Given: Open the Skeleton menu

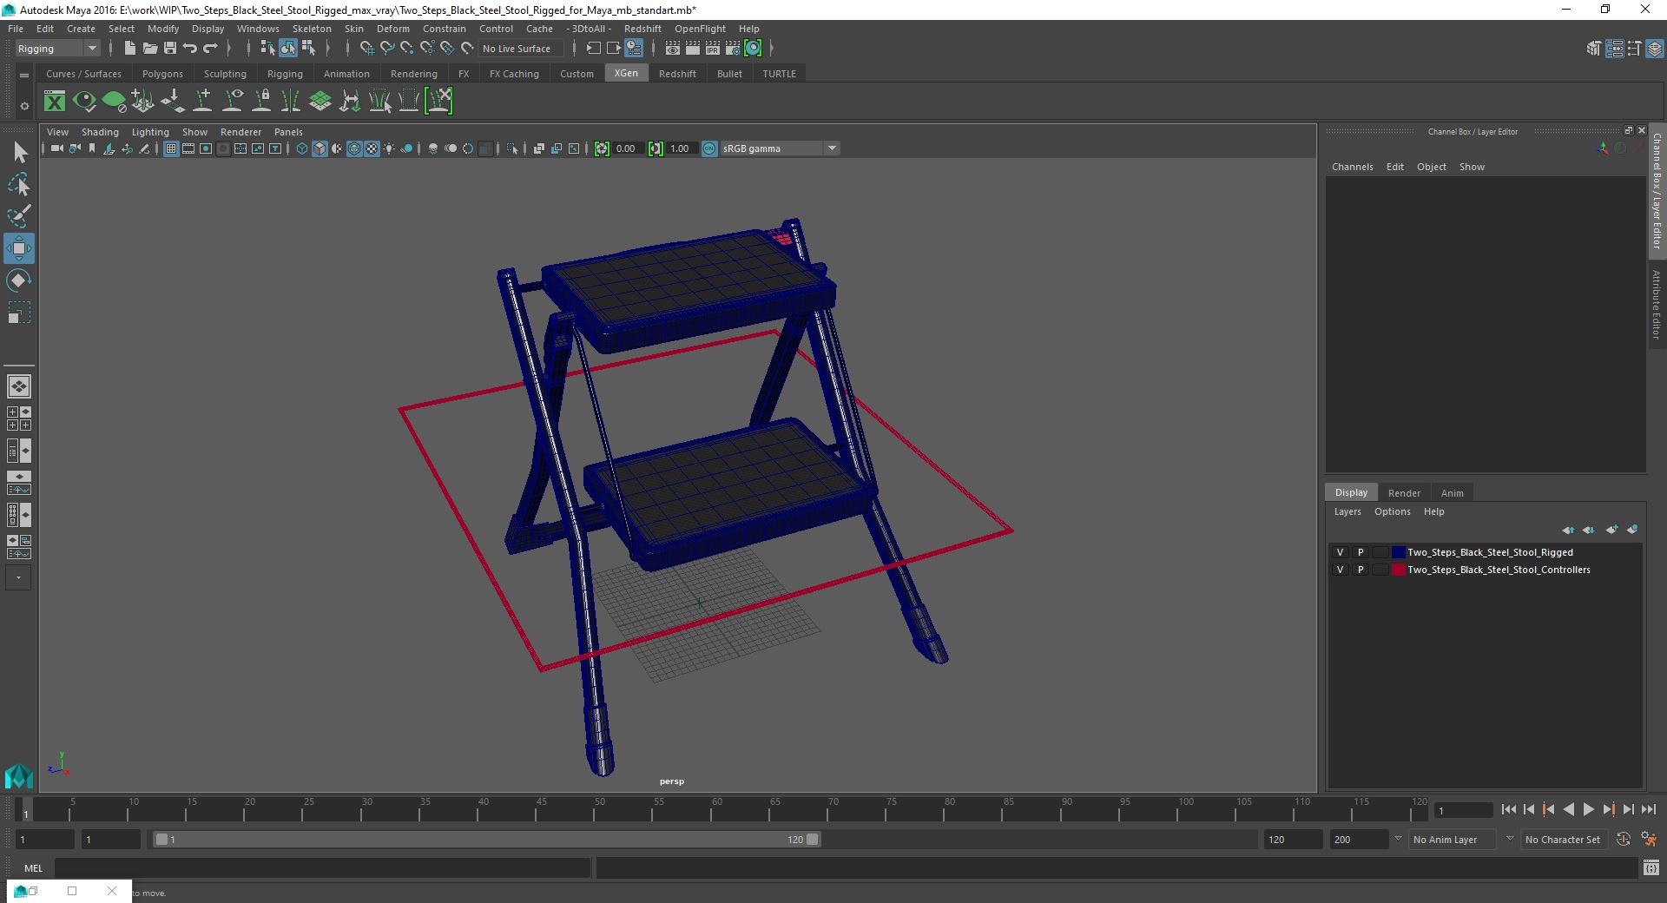Looking at the screenshot, I should coord(312,29).
